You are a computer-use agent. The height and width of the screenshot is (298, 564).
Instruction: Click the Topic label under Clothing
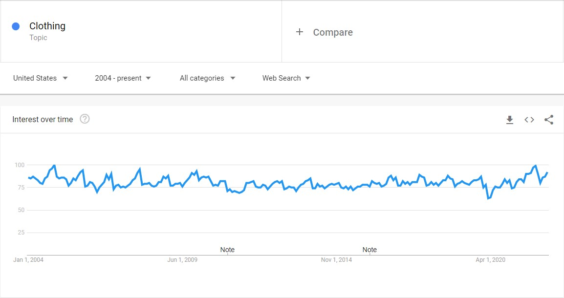click(38, 38)
